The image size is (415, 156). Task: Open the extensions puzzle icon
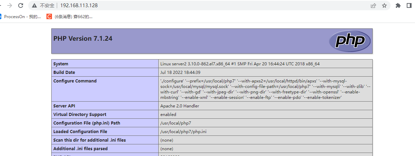point(398,5)
